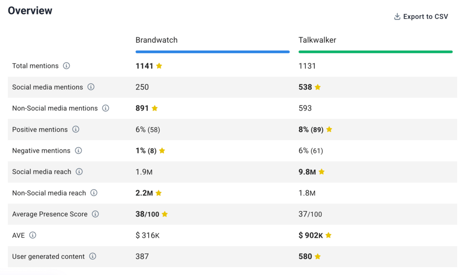Click the info icon next to Total mentions
This screenshot has width=464, height=275.
(x=66, y=65)
